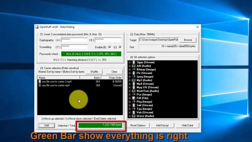Expand the Pdf (File) tree node
This screenshot has width=252, height=142.
(x=130, y=98)
